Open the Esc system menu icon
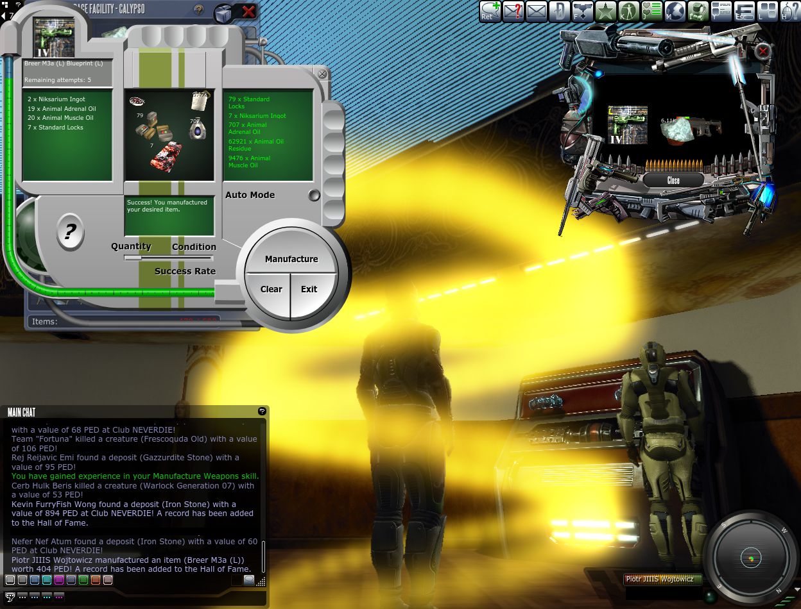Viewport: 801px width, 609px height. click(744, 11)
